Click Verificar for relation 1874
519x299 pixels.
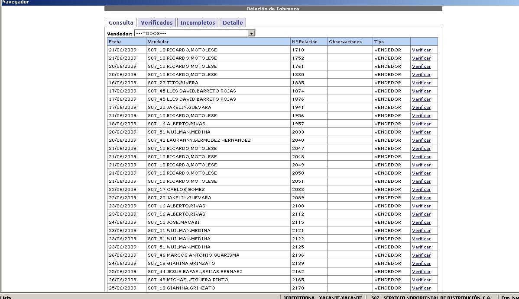pos(422,91)
